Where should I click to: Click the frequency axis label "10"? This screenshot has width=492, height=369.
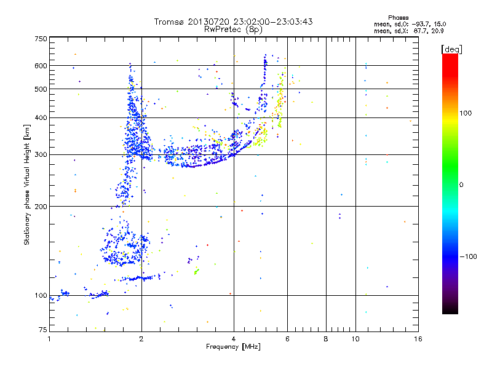[355, 339]
